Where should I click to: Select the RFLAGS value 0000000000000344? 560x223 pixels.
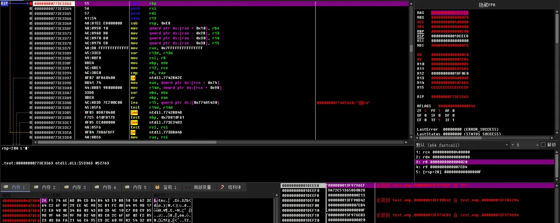[457, 106]
